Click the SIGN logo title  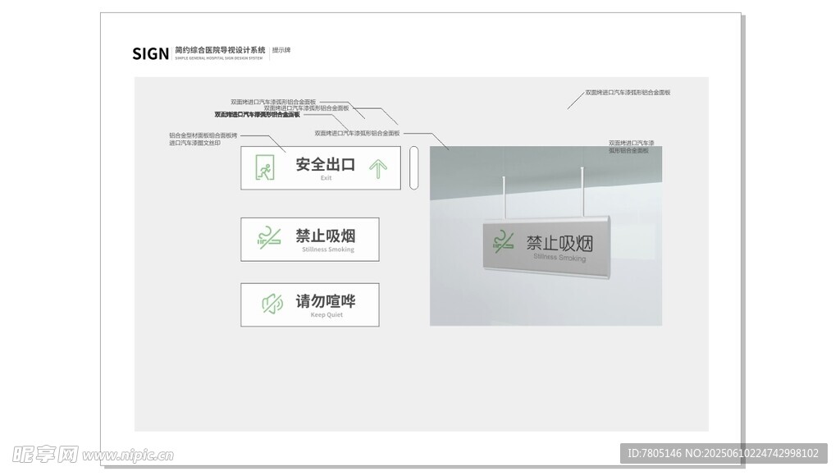151,53
